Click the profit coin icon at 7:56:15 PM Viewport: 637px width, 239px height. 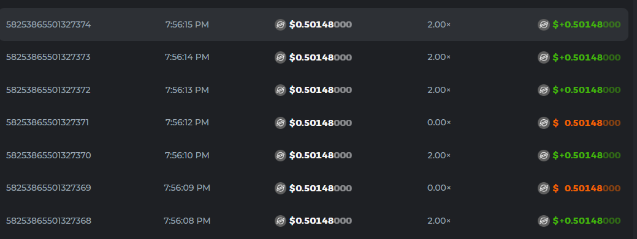click(544, 24)
